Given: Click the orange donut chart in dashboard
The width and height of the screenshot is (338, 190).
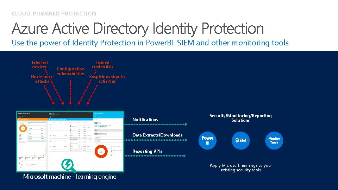Looking at the screenshot, I should pos(23,128).
